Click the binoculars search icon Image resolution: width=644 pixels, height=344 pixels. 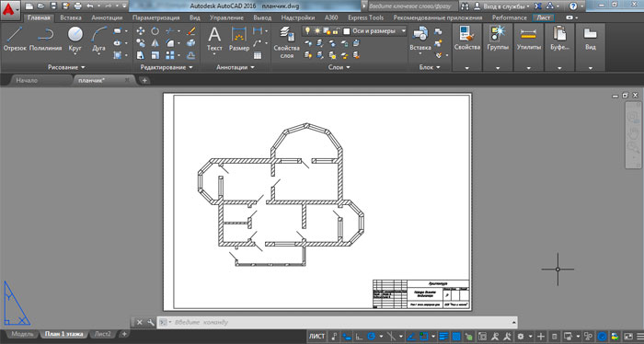tap(465, 6)
